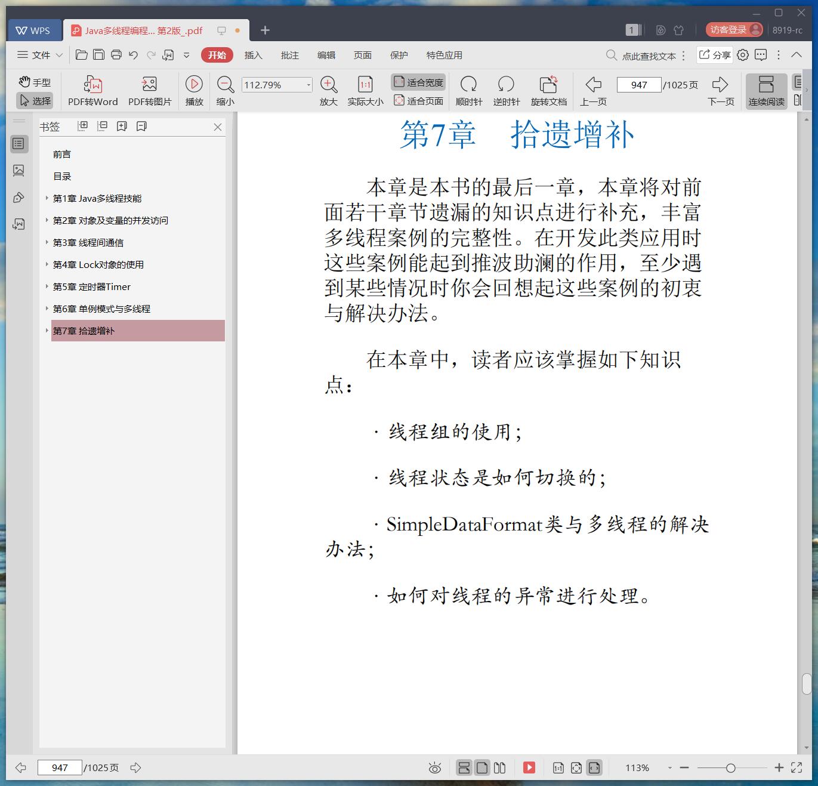Click 点此查找文本 search box
The height and width of the screenshot is (786, 818).
[x=641, y=56]
